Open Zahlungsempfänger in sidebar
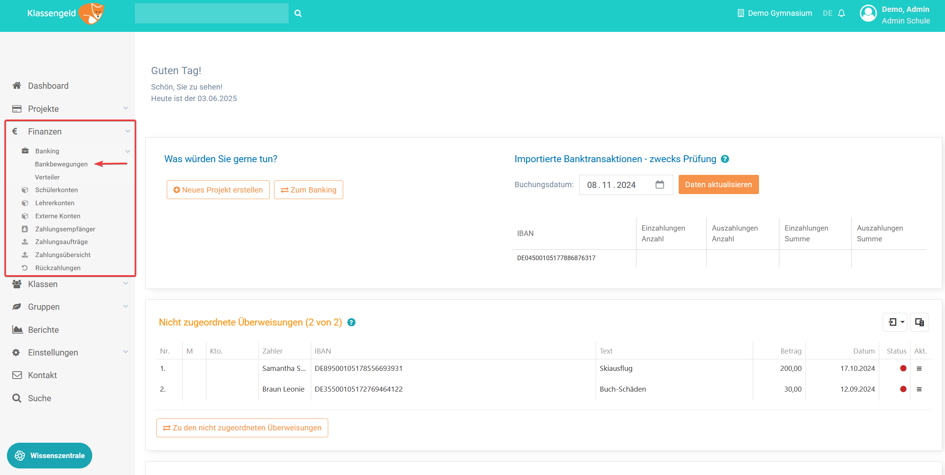The height and width of the screenshot is (475, 945). coord(65,229)
